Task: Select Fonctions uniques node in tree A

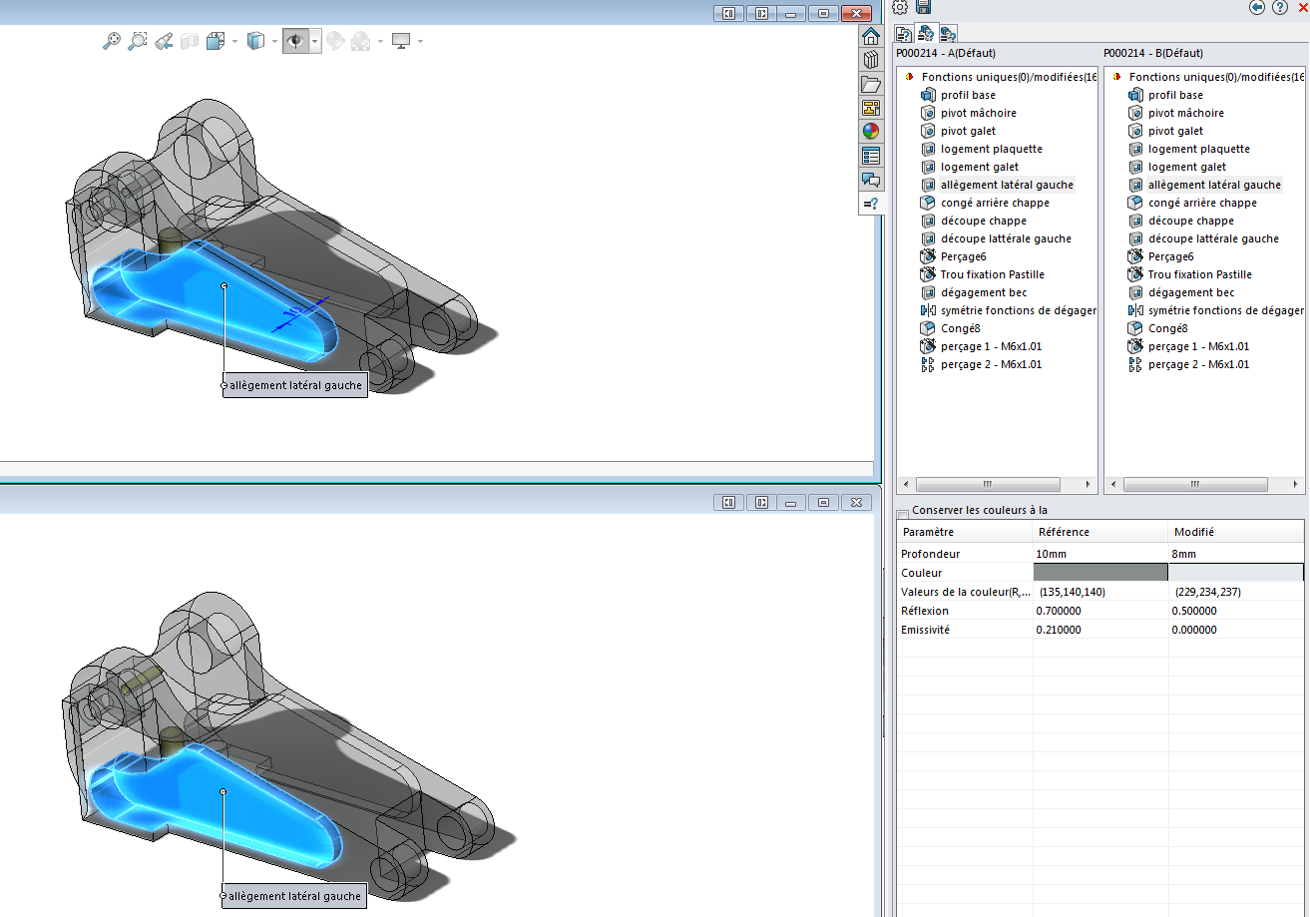Action: click(x=1008, y=77)
